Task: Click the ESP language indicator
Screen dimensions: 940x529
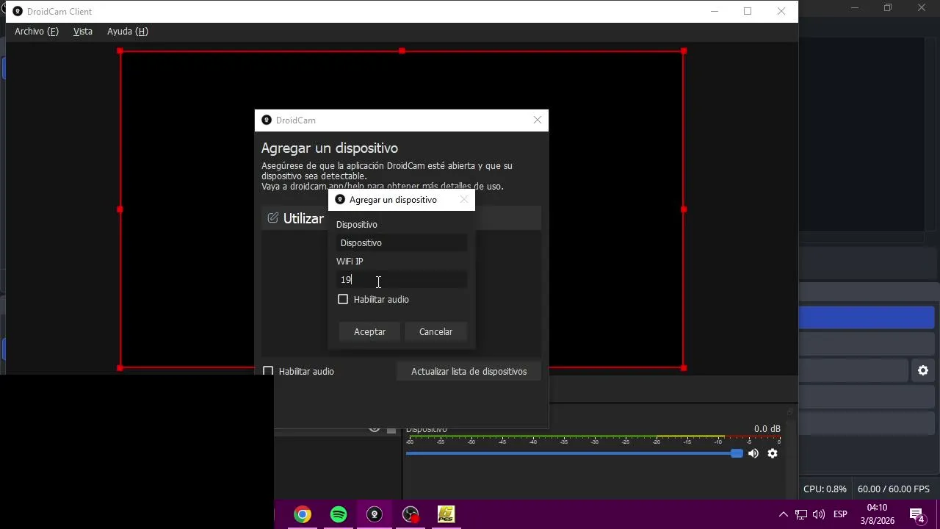Action: pyautogui.click(x=840, y=514)
